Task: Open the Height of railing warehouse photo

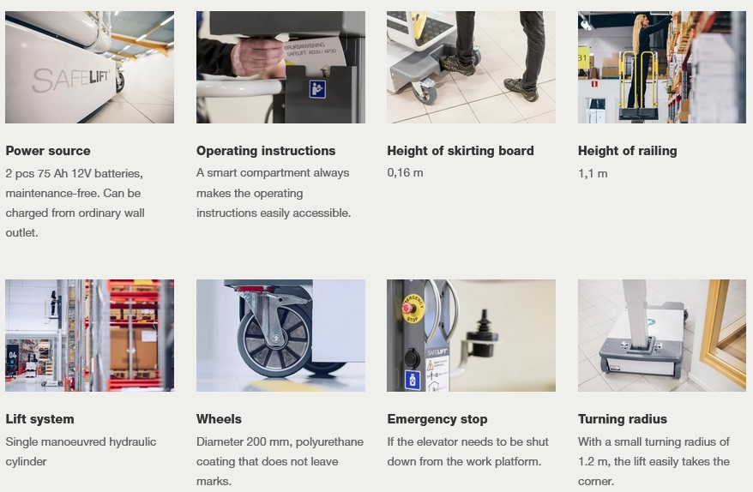Action: (x=662, y=67)
